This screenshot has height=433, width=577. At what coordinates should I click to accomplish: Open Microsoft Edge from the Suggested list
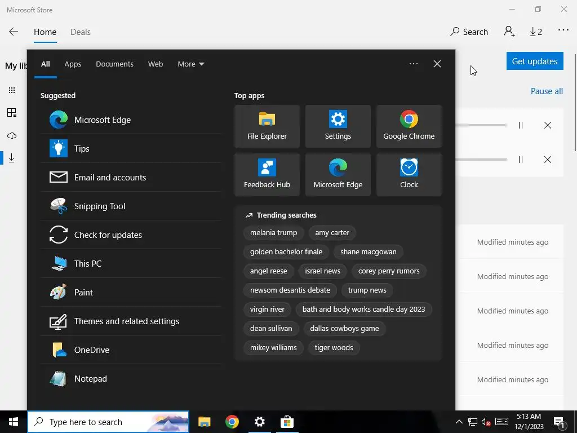click(131, 120)
